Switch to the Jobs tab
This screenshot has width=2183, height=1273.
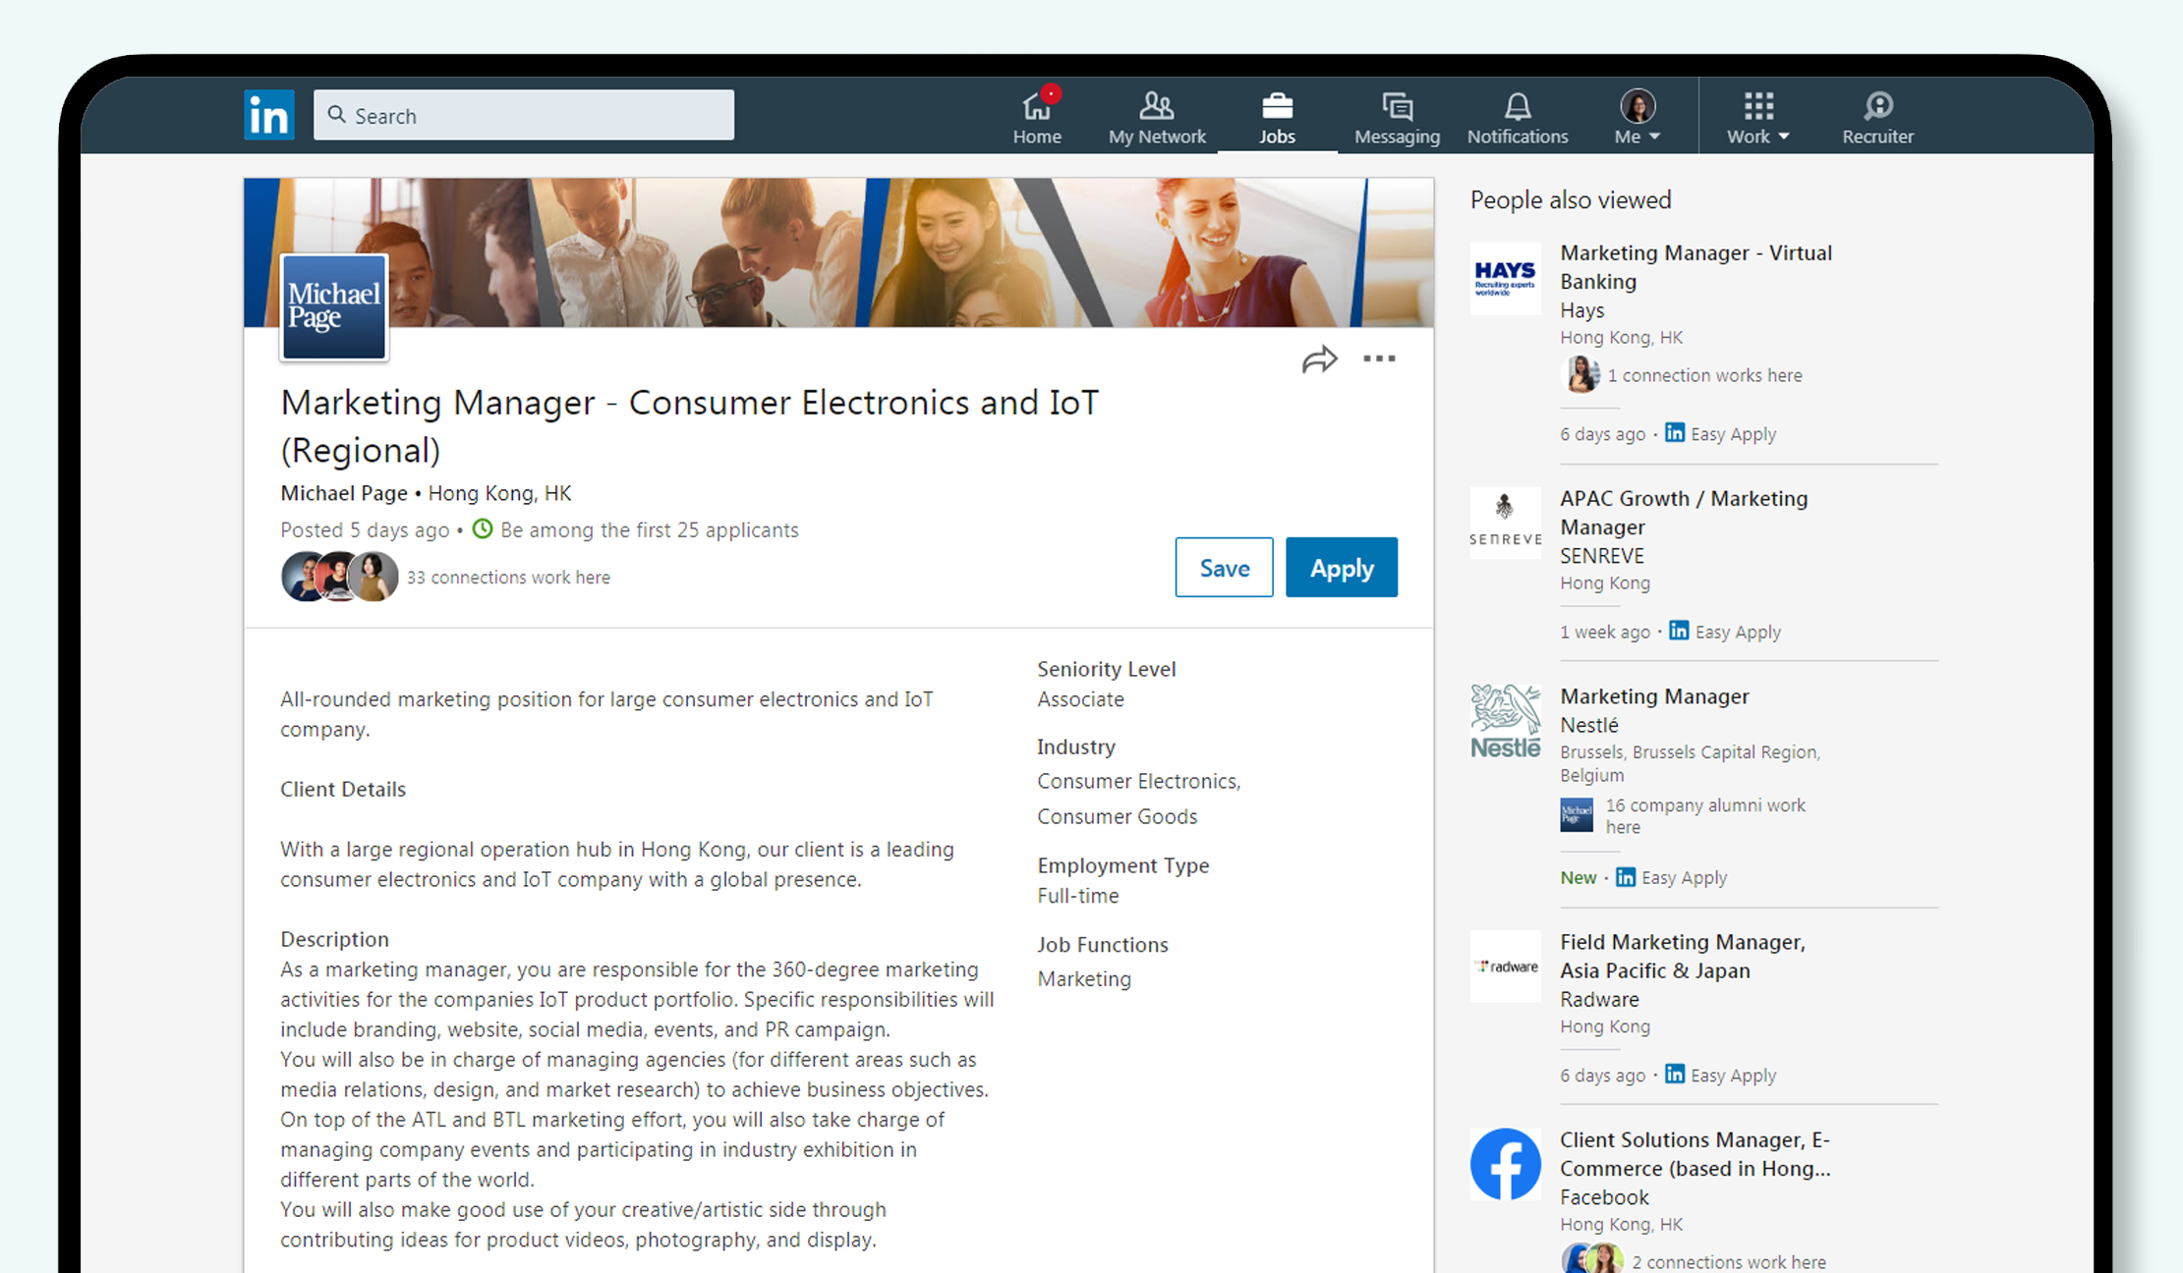pos(1277,115)
